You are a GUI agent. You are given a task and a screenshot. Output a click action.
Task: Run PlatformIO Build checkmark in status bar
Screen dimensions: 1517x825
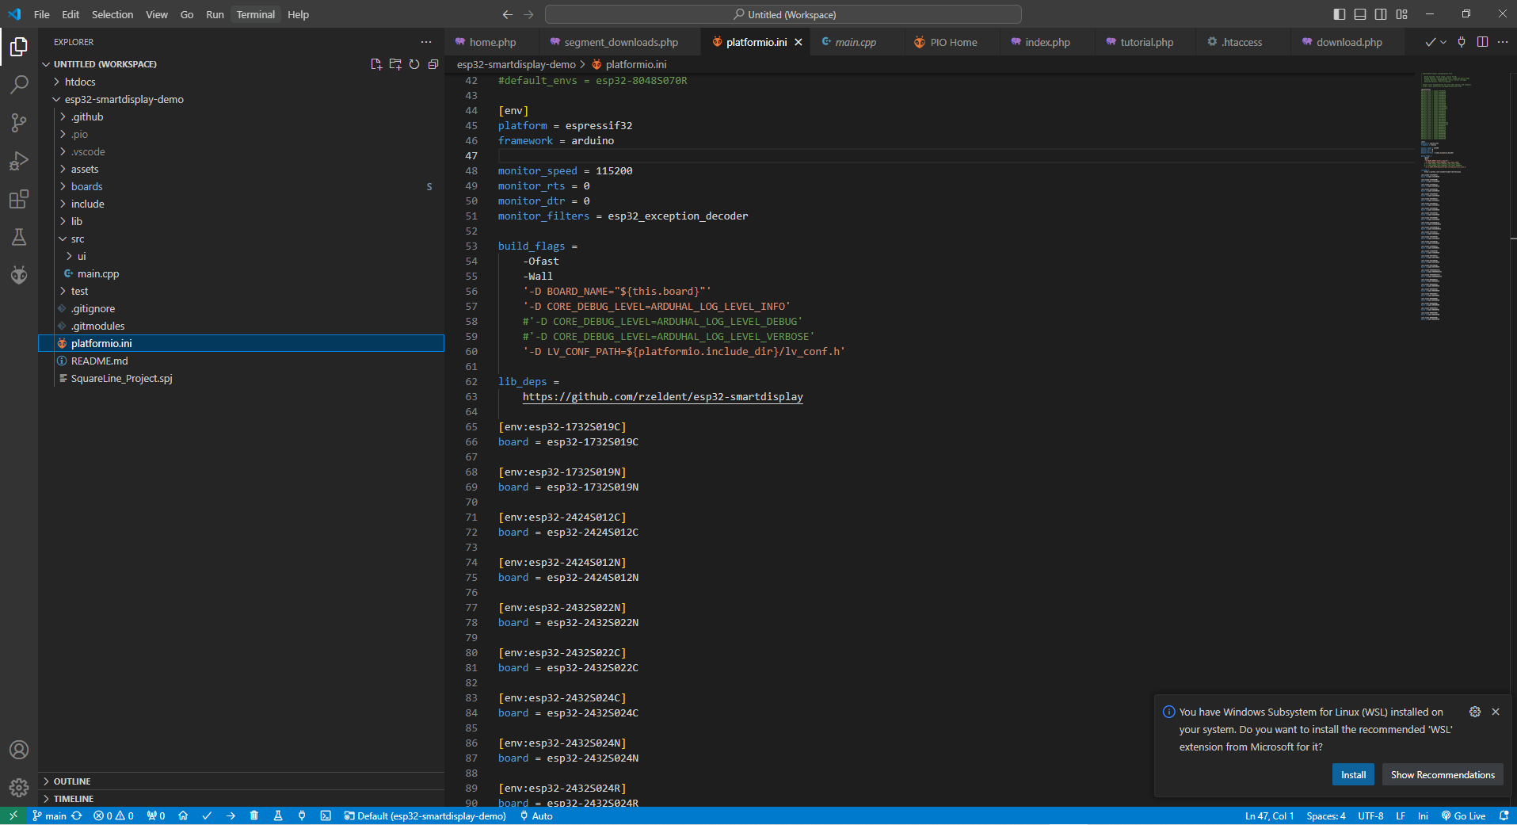click(x=207, y=815)
